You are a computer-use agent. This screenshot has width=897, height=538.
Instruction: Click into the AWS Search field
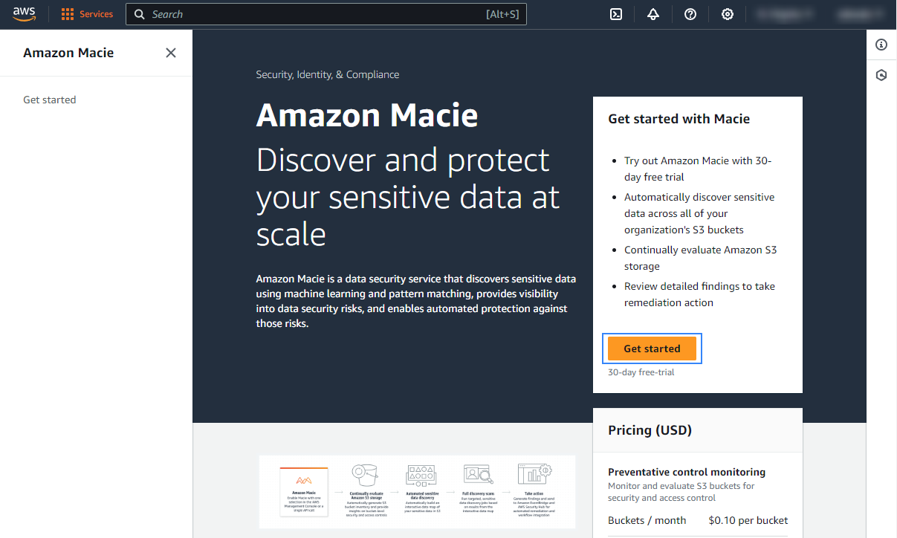[x=312, y=14]
